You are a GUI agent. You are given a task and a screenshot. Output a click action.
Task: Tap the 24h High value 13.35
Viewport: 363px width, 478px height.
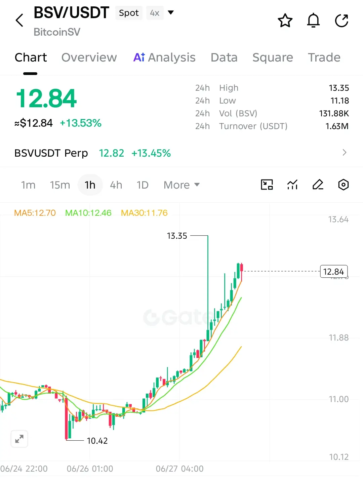click(339, 88)
